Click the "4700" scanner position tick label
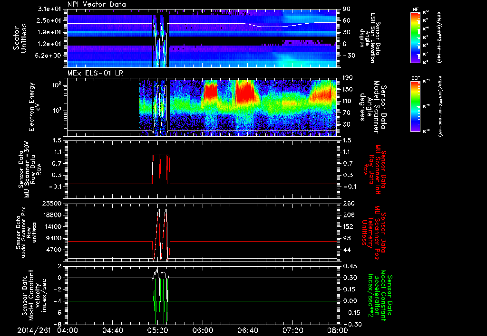 (x=53, y=250)
